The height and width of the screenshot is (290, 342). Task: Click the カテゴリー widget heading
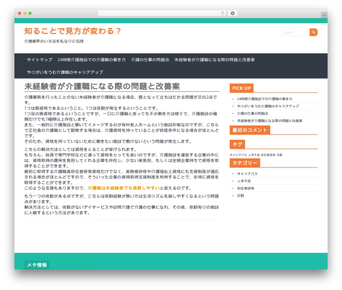pyautogui.click(x=245, y=163)
